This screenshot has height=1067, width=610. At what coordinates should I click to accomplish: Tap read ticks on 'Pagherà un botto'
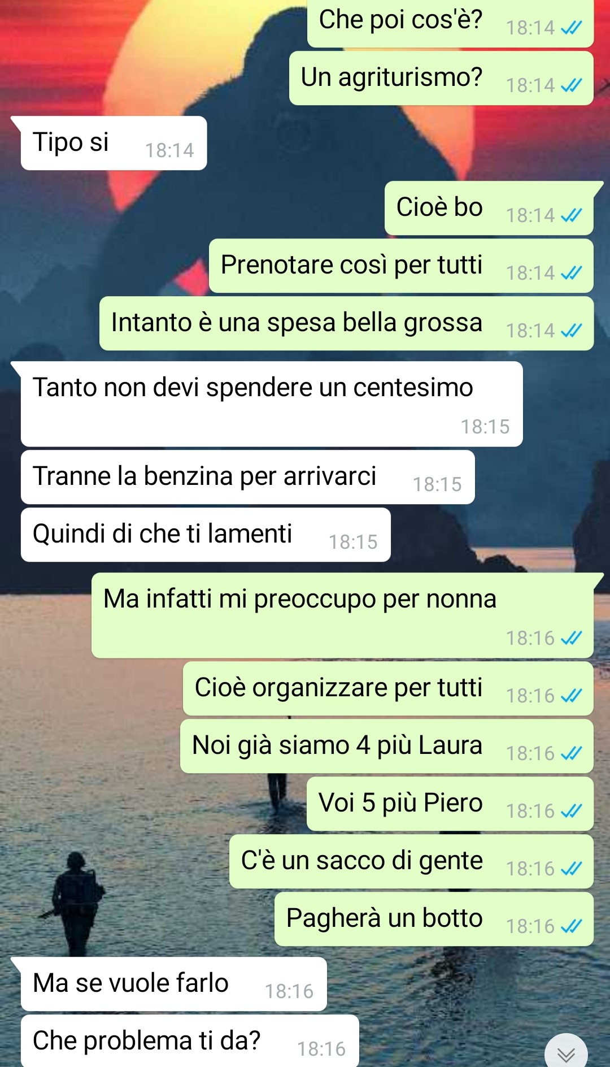[x=571, y=926]
